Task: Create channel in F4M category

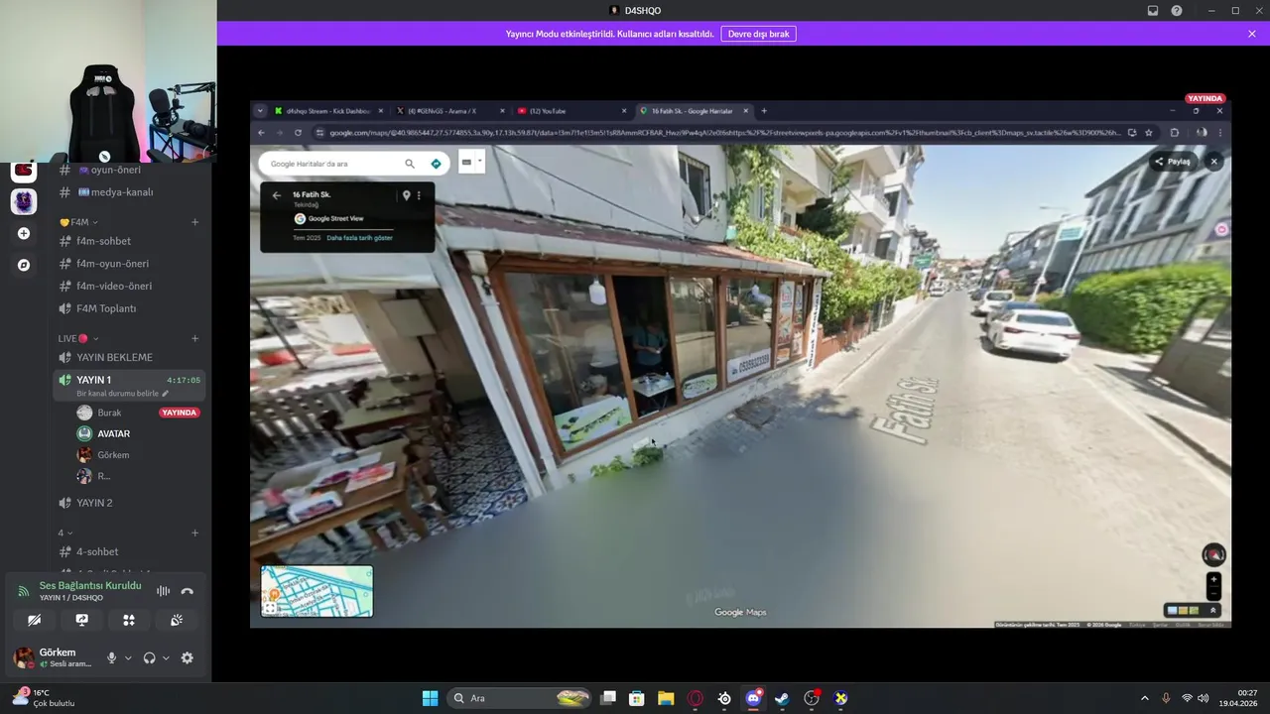Action: (x=194, y=222)
